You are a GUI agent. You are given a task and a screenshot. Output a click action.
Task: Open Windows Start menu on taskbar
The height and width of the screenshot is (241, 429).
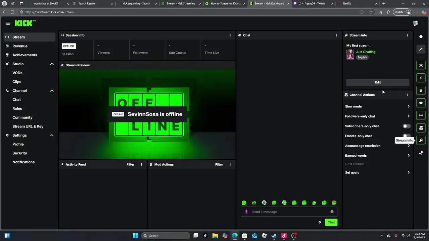pos(135,236)
